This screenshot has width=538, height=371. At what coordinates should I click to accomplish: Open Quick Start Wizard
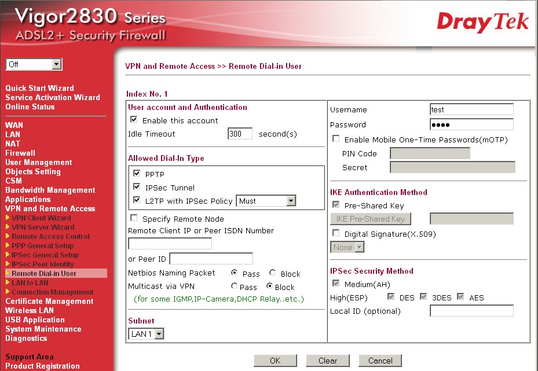[x=39, y=88]
